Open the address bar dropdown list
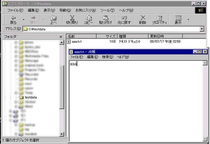The image size is (210, 144). (x=202, y=29)
